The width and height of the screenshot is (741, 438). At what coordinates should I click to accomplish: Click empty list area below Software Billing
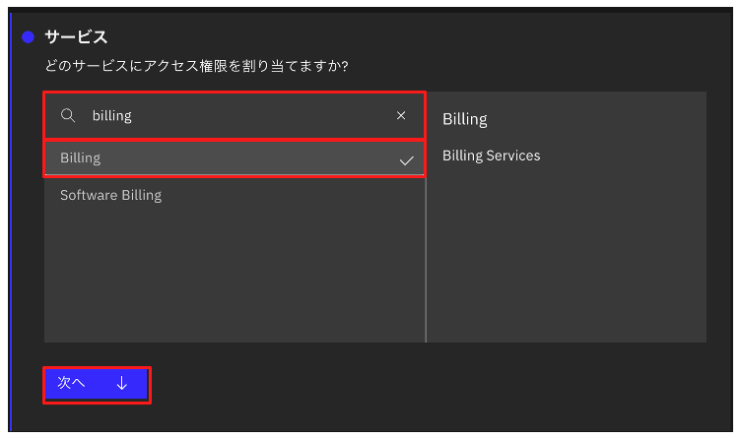235,276
